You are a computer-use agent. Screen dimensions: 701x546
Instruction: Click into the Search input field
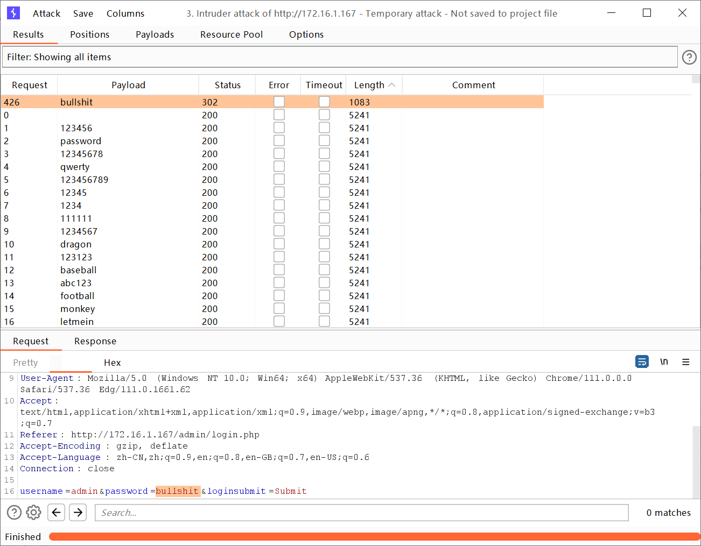point(361,513)
